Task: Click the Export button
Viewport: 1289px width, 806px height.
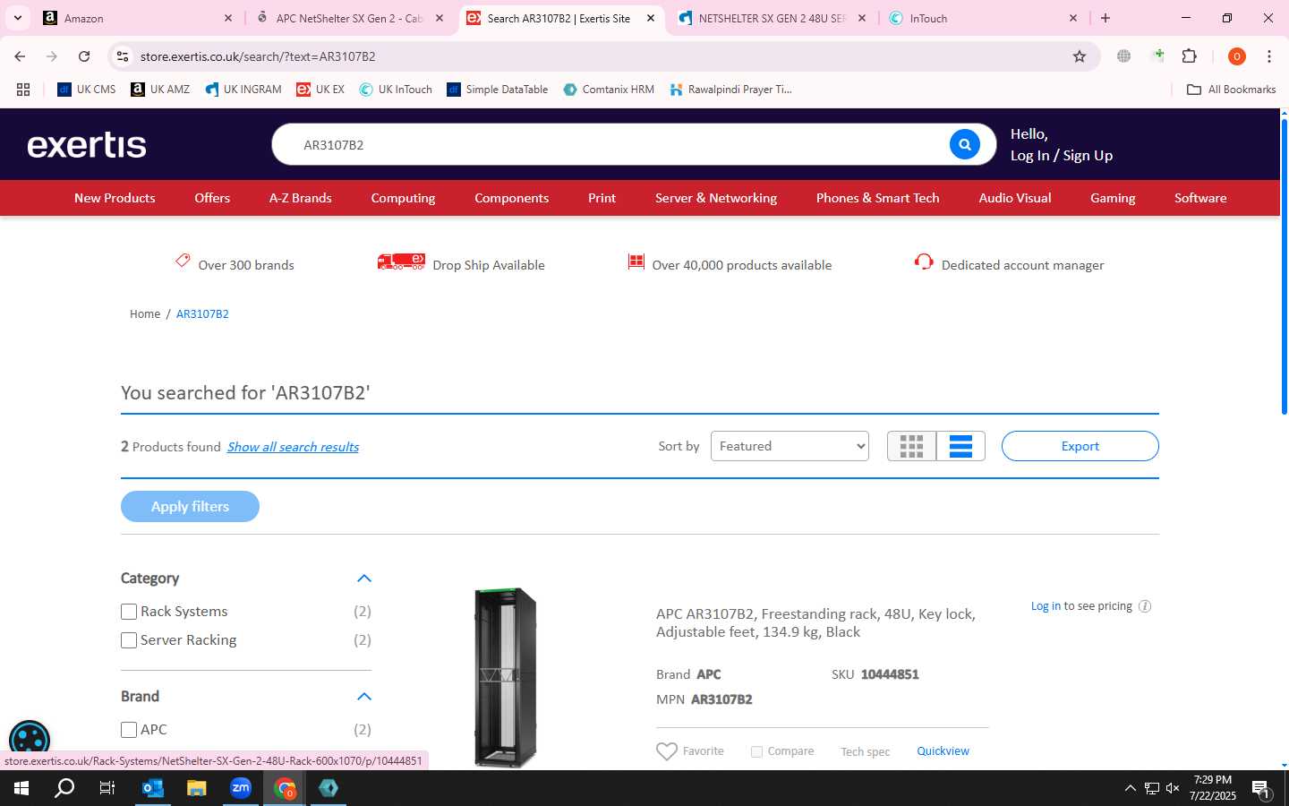Action: pos(1080,446)
